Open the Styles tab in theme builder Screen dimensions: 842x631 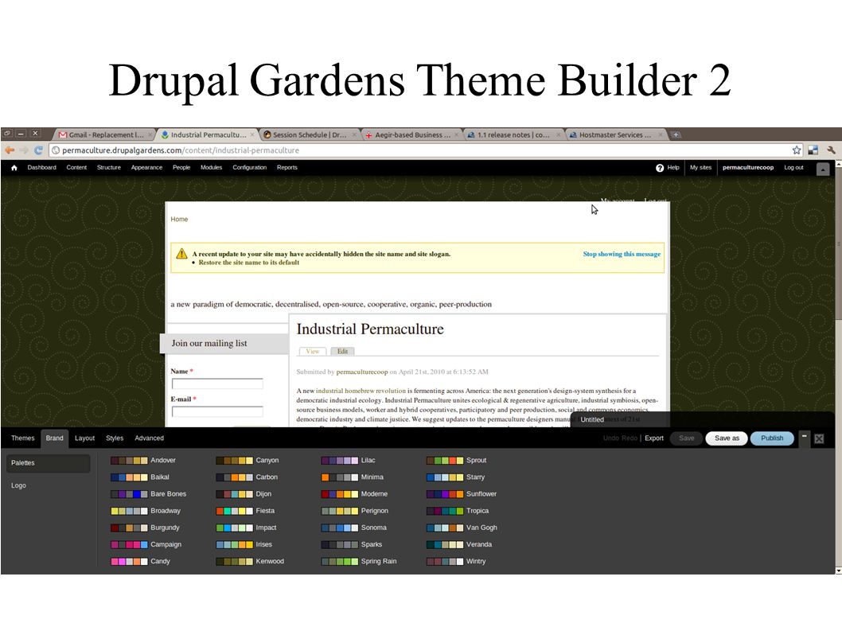click(x=115, y=438)
